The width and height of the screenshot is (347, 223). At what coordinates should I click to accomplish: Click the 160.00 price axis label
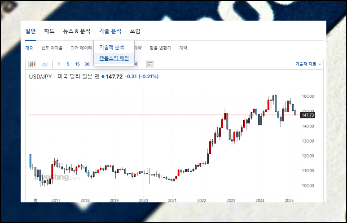pyautogui.click(x=308, y=96)
